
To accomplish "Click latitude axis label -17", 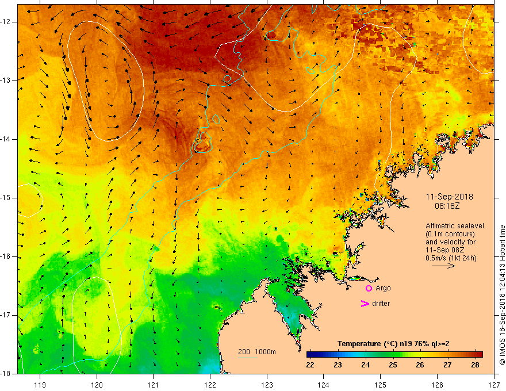I will pyautogui.click(x=6, y=315).
